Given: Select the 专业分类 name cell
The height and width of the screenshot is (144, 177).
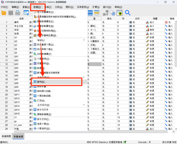Looking at the screenshot, I should (21, 26).
